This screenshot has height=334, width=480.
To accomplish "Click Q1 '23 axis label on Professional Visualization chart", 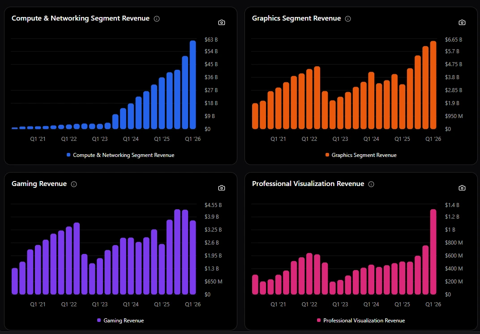I will (x=340, y=304).
